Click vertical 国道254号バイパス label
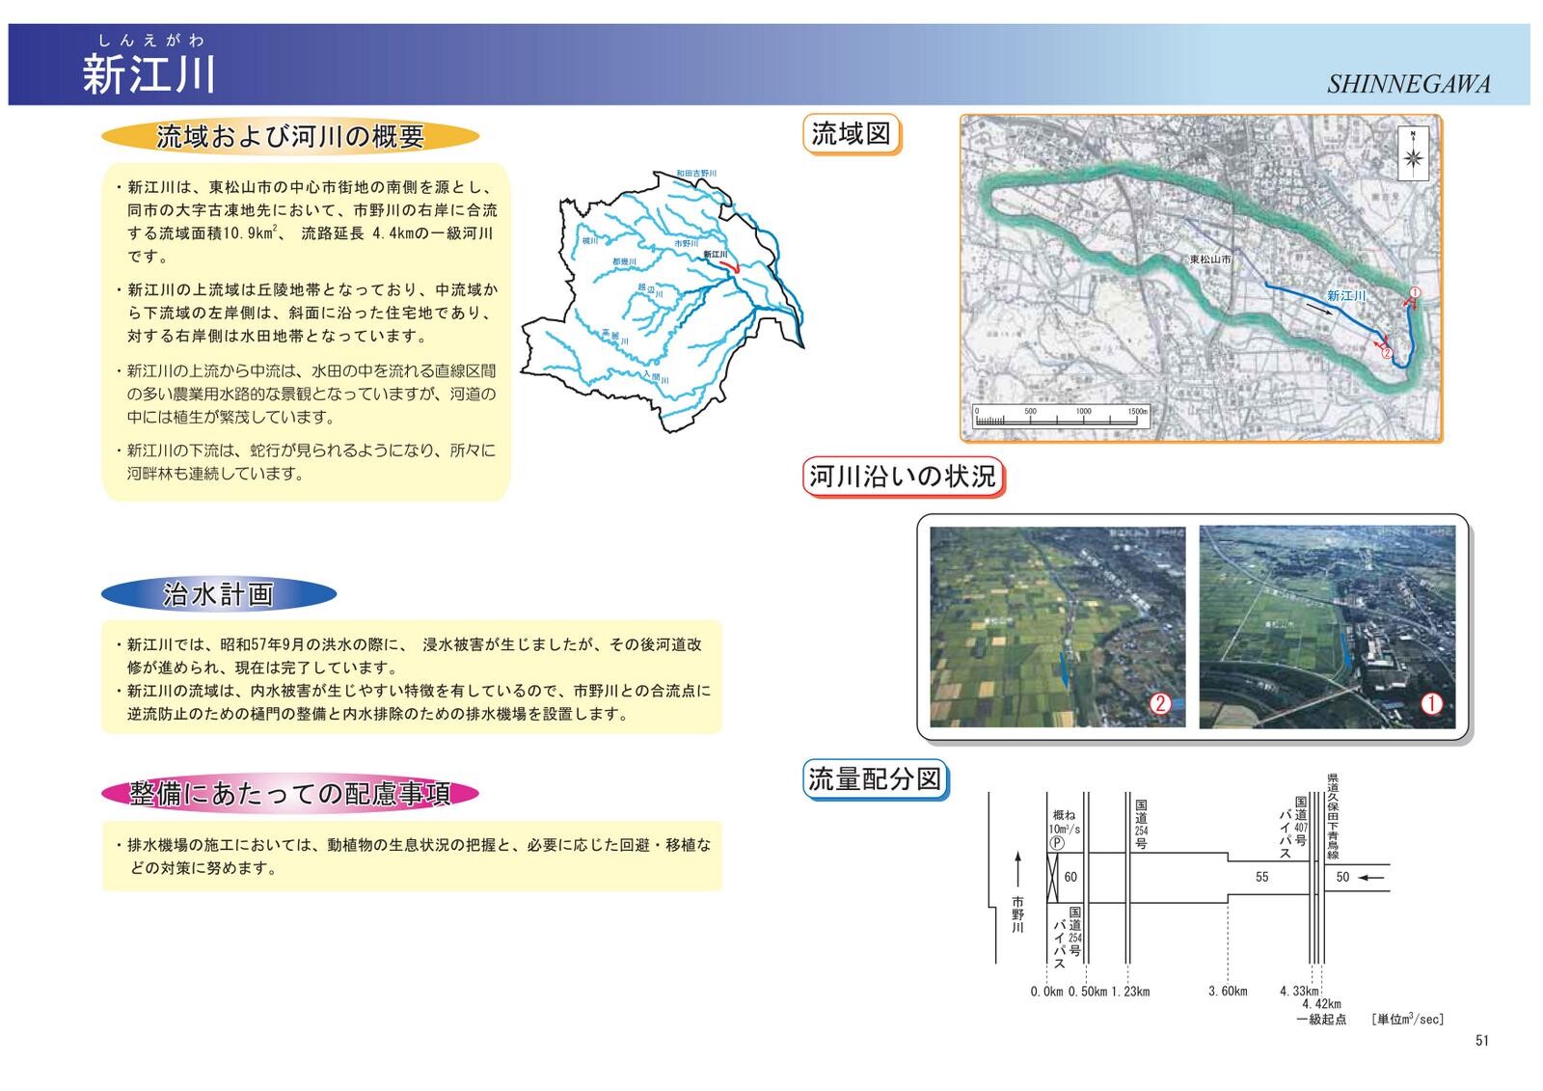This screenshot has width=1543, height=1091. (x=1068, y=937)
